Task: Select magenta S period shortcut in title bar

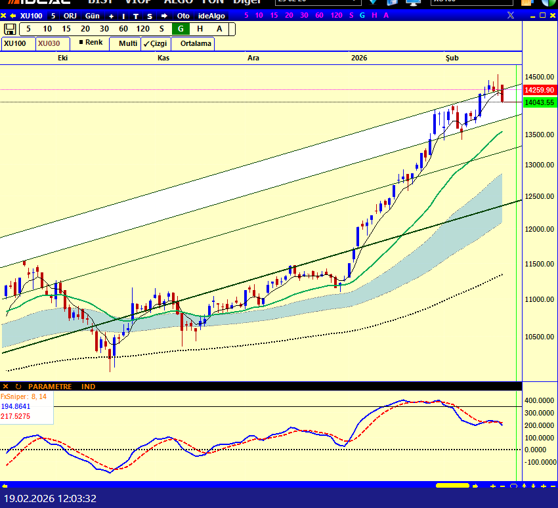Action: pos(352,15)
